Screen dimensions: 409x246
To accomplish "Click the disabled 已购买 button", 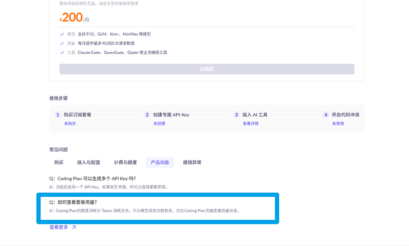I will [207, 69].
